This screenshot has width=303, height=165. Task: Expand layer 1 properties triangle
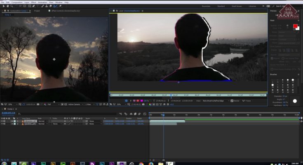click(x=12, y=121)
